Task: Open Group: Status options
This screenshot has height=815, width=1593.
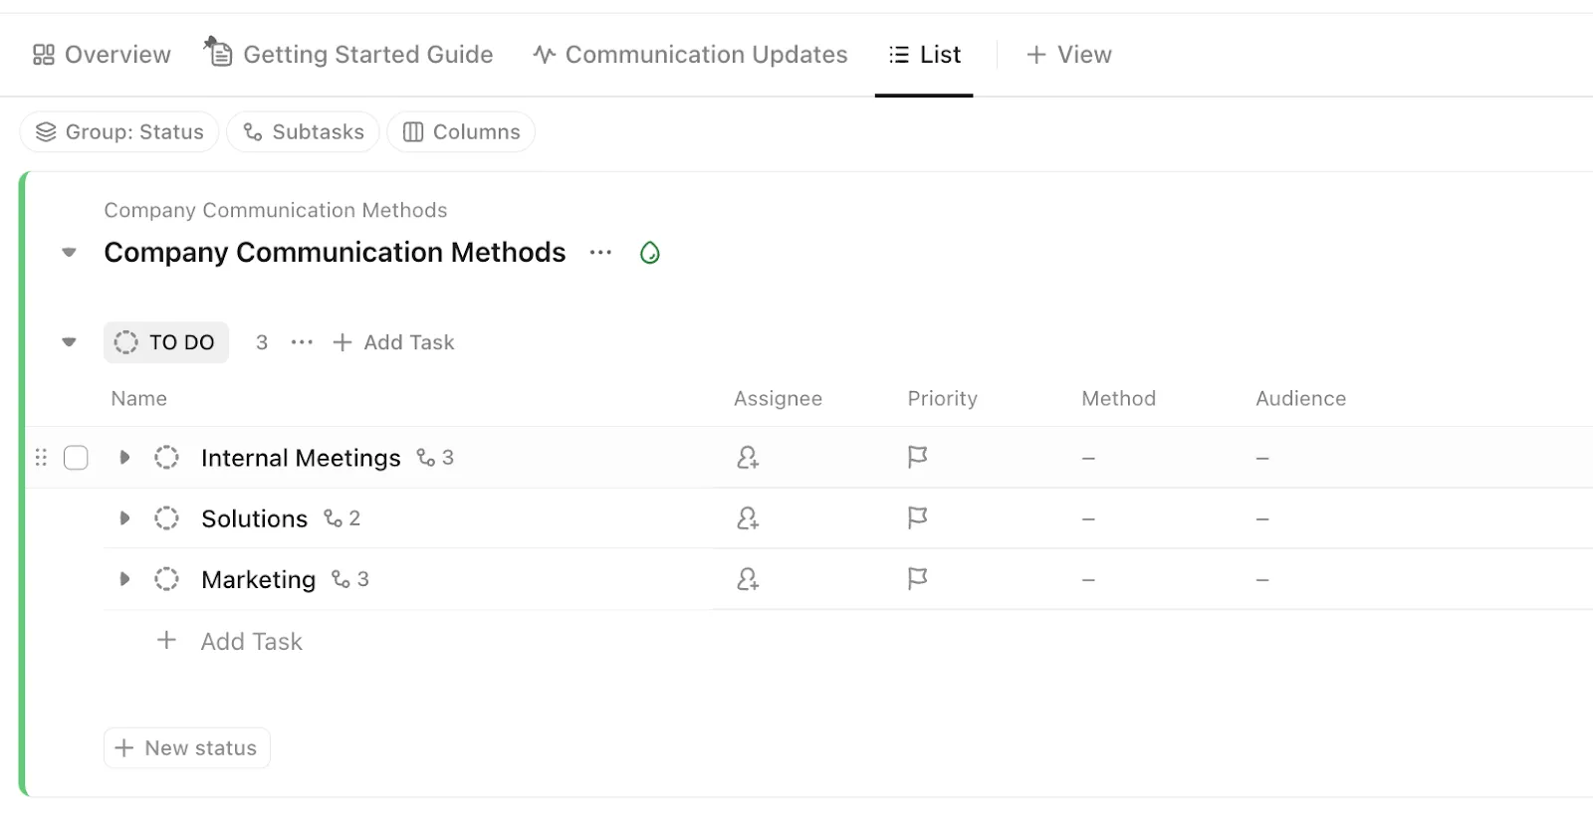Action: (119, 131)
